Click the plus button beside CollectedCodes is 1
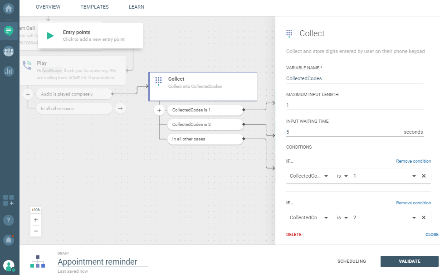This screenshot has height=275, width=440. tap(159, 110)
